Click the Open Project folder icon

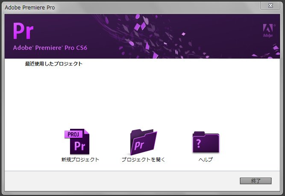tap(144, 142)
